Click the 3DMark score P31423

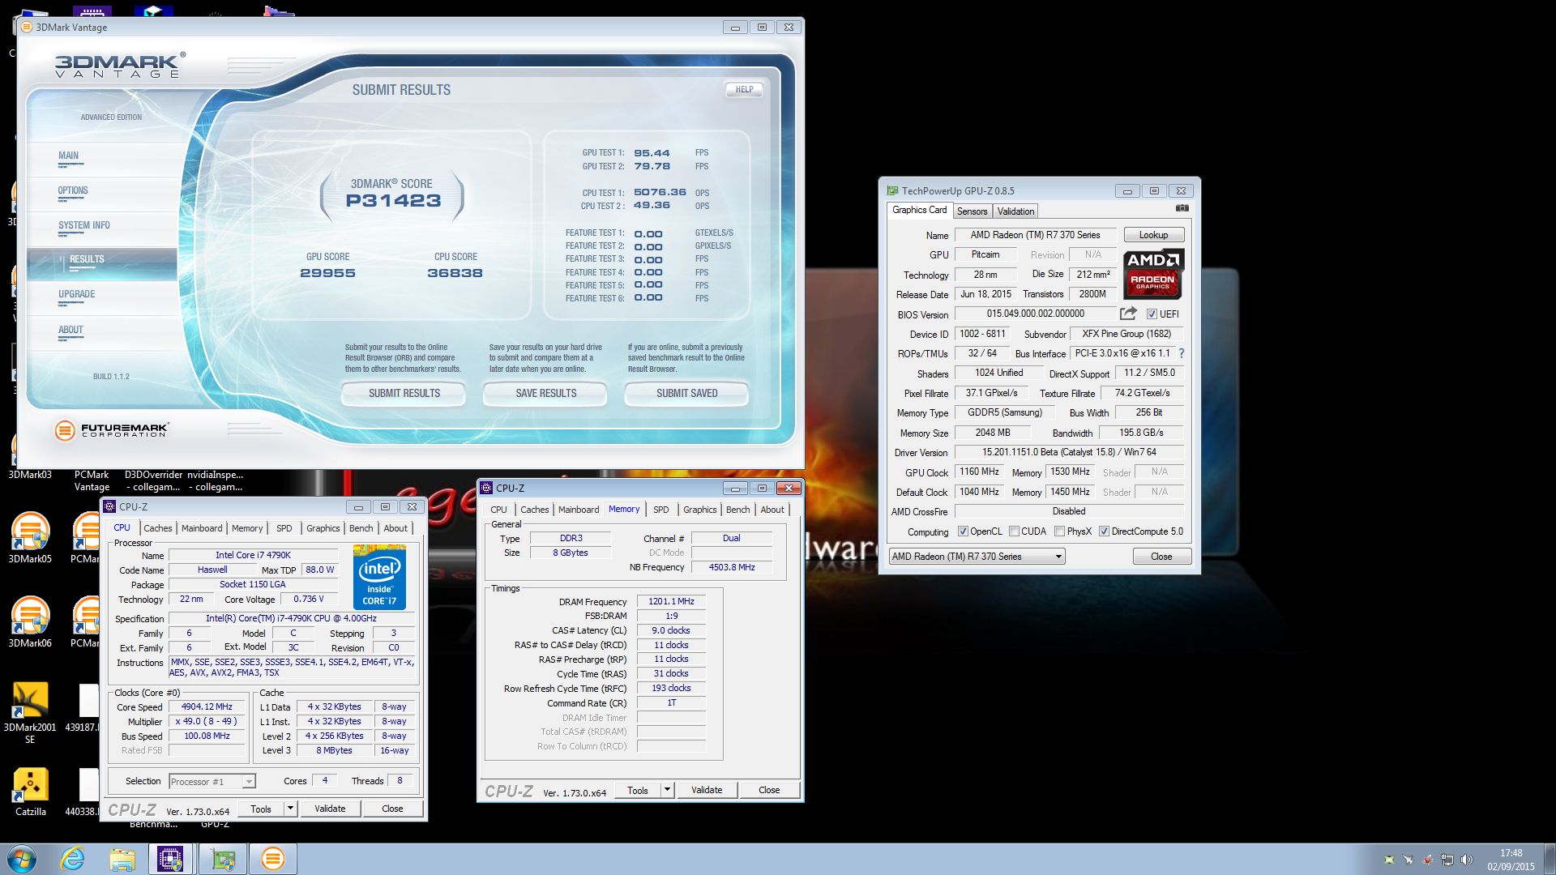point(393,201)
